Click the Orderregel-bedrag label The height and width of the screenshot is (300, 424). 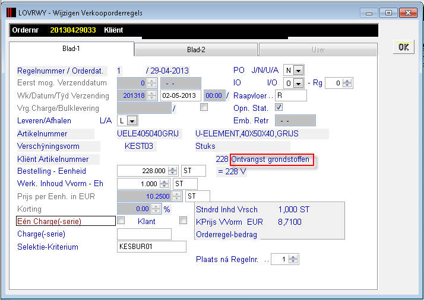[x=227, y=234]
